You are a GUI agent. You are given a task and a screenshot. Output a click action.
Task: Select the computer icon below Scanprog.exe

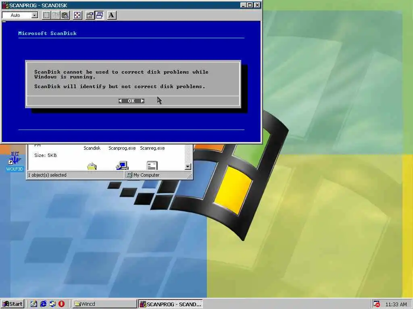tap(122, 165)
